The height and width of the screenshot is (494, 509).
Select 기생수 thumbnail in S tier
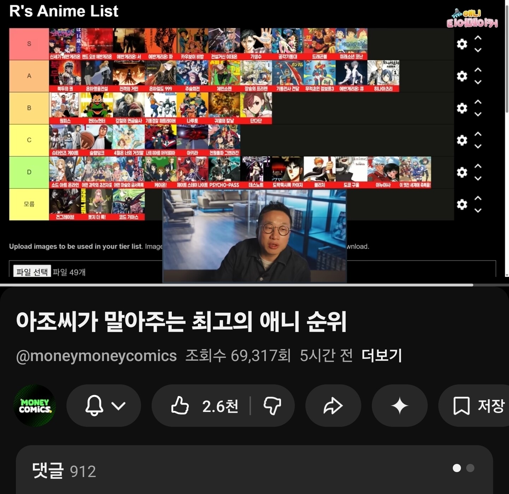point(256,44)
